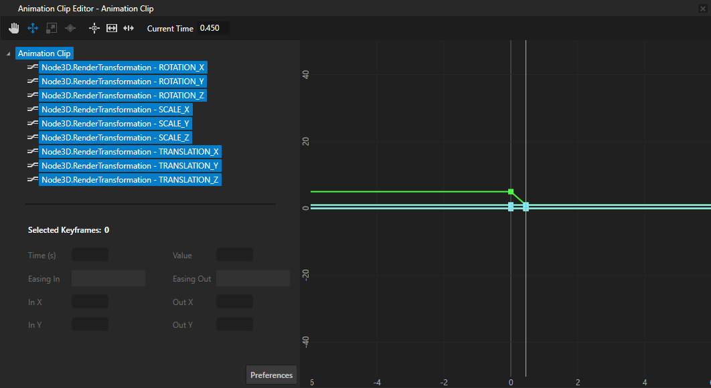Open the Preferences dialog
Viewport: 711px width, 388px height.
(271, 375)
